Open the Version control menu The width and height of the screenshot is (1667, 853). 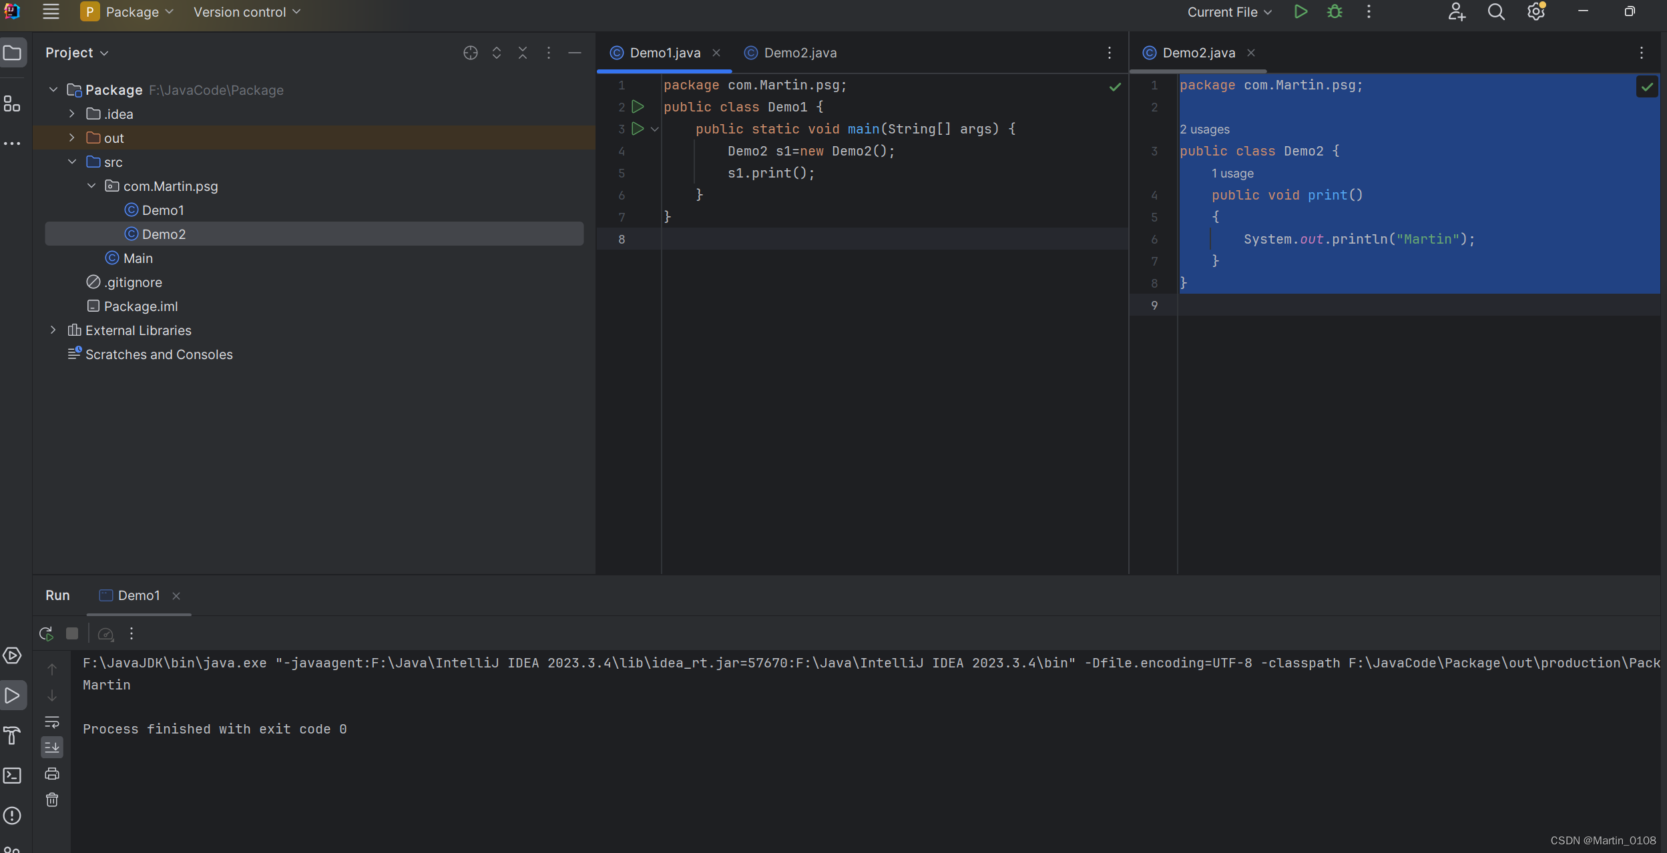[x=246, y=12]
